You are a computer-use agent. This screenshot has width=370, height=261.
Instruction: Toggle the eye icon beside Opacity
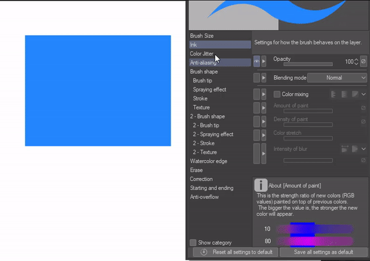coord(257,62)
